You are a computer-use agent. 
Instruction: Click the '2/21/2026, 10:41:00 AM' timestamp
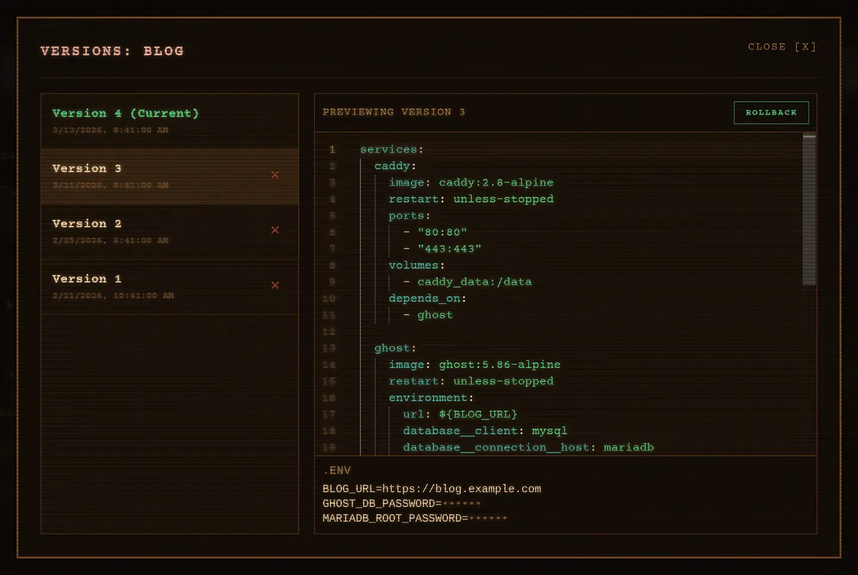click(113, 296)
